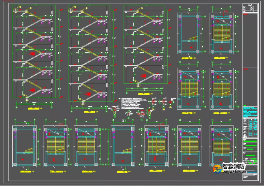Click the green highlighted bars in title block
The image size is (264, 186).
point(250,145)
